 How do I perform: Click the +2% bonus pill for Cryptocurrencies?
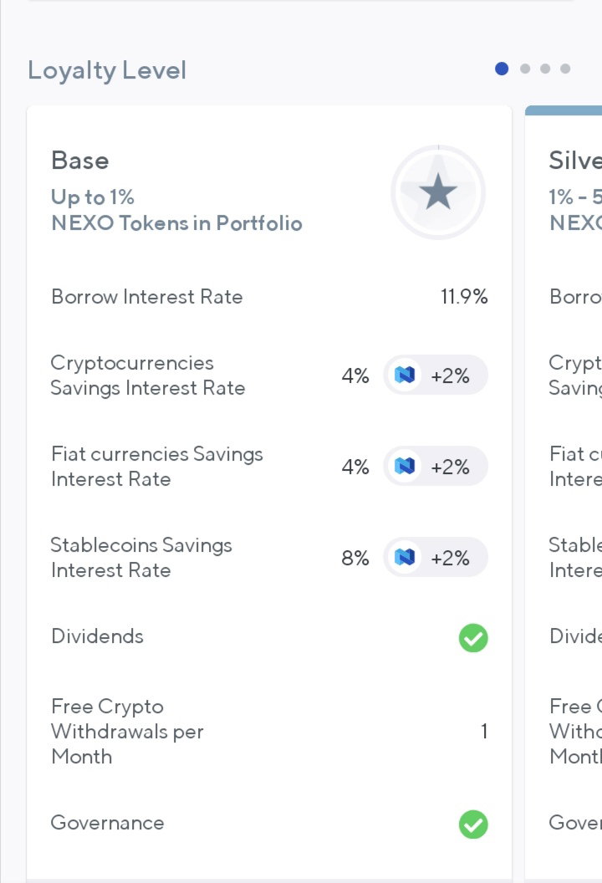[x=436, y=375]
